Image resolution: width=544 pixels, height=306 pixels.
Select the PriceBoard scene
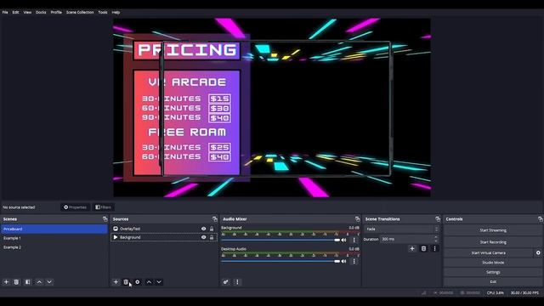point(54,229)
